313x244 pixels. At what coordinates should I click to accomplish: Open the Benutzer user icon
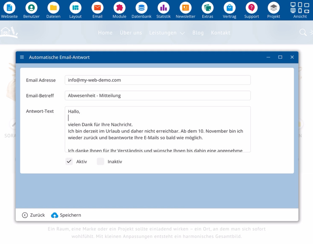(x=31, y=8)
